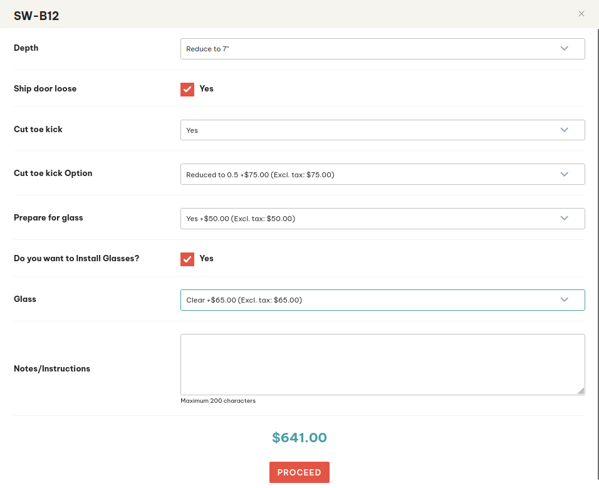Uncheck the Ship door loose checkbox

click(x=187, y=89)
